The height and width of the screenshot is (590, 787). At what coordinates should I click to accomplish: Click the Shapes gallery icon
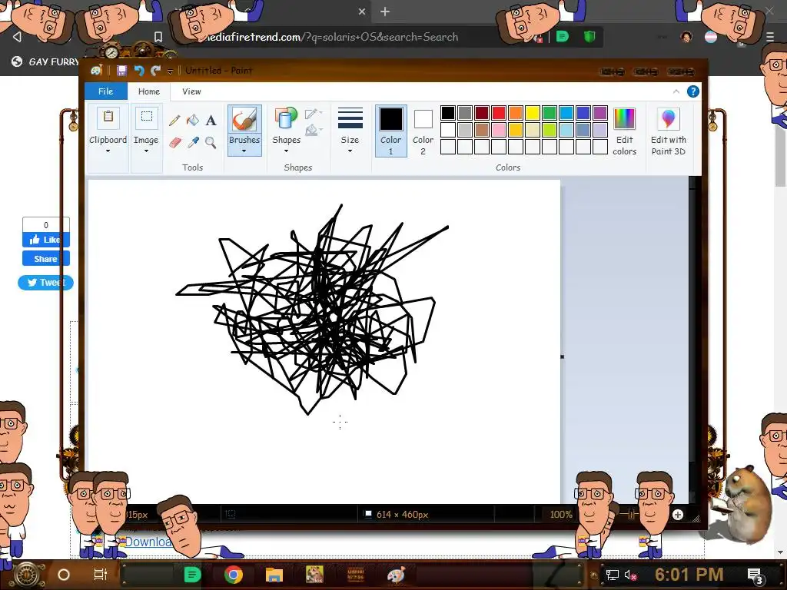tap(286, 119)
